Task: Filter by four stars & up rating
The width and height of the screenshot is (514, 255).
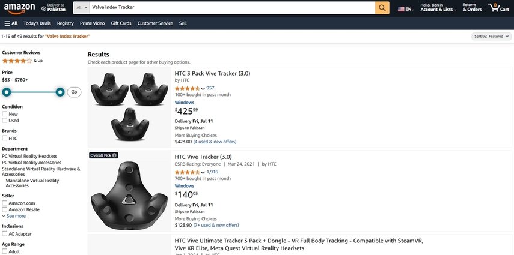Action: click(x=22, y=61)
